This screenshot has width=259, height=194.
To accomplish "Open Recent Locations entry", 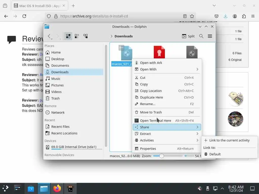I will pyautogui.click(x=74, y=133).
